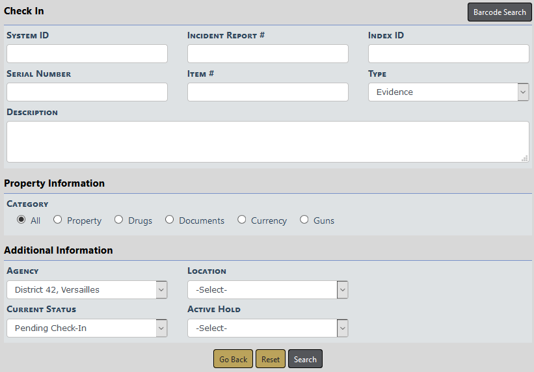Image resolution: width=534 pixels, height=372 pixels.
Task: Click inside the Description text area
Action: (267, 141)
